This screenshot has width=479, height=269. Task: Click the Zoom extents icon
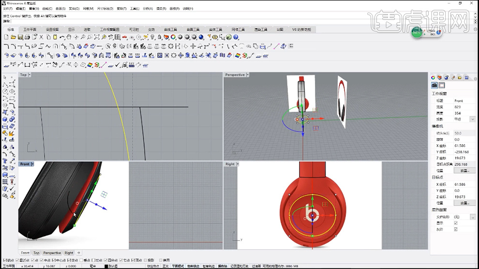pyautogui.click(x=97, y=37)
